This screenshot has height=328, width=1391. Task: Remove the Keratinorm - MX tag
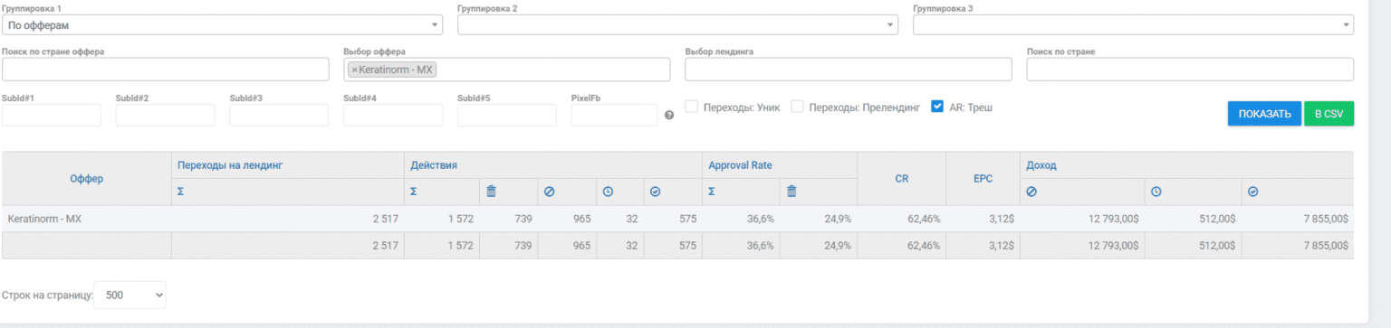coord(354,70)
